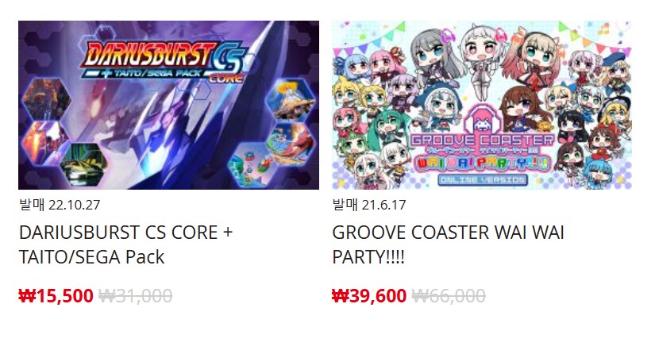Screen dimensions: 655x350
Task: Click the ONLINE VERSION badge on the banner
Action: [483, 180]
